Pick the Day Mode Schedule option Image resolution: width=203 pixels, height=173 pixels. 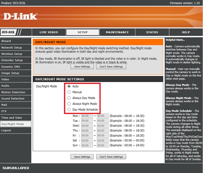pyautogui.click(x=69, y=109)
